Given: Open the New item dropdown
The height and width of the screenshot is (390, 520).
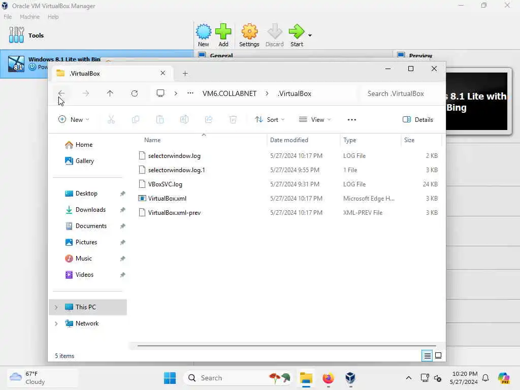Looking at the screenshot, I should coord(74,120).
